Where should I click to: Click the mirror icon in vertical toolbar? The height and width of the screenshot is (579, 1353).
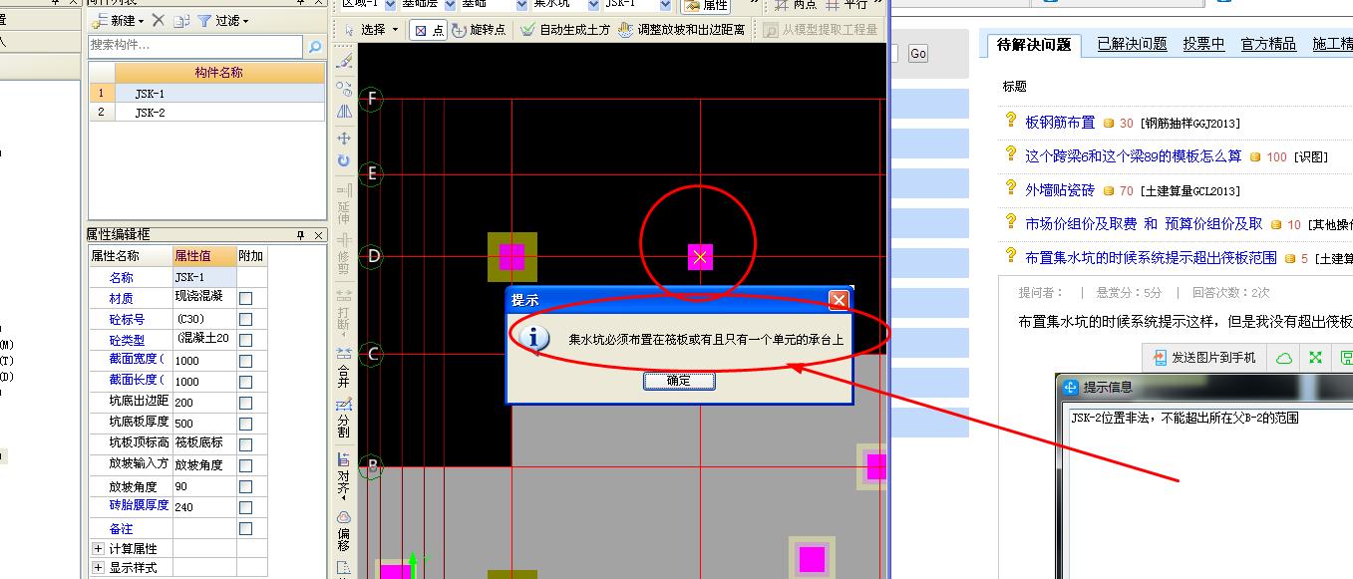point(344,113)
